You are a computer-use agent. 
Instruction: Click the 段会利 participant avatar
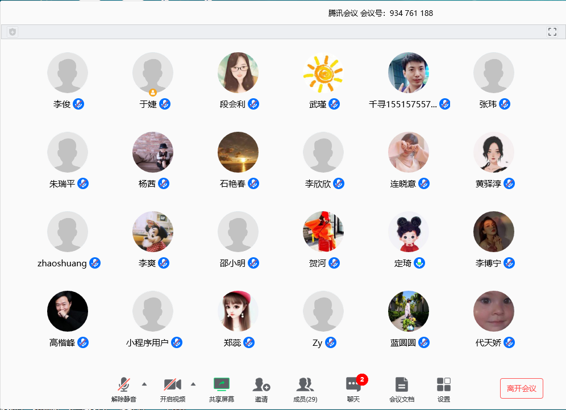point(238,73)
